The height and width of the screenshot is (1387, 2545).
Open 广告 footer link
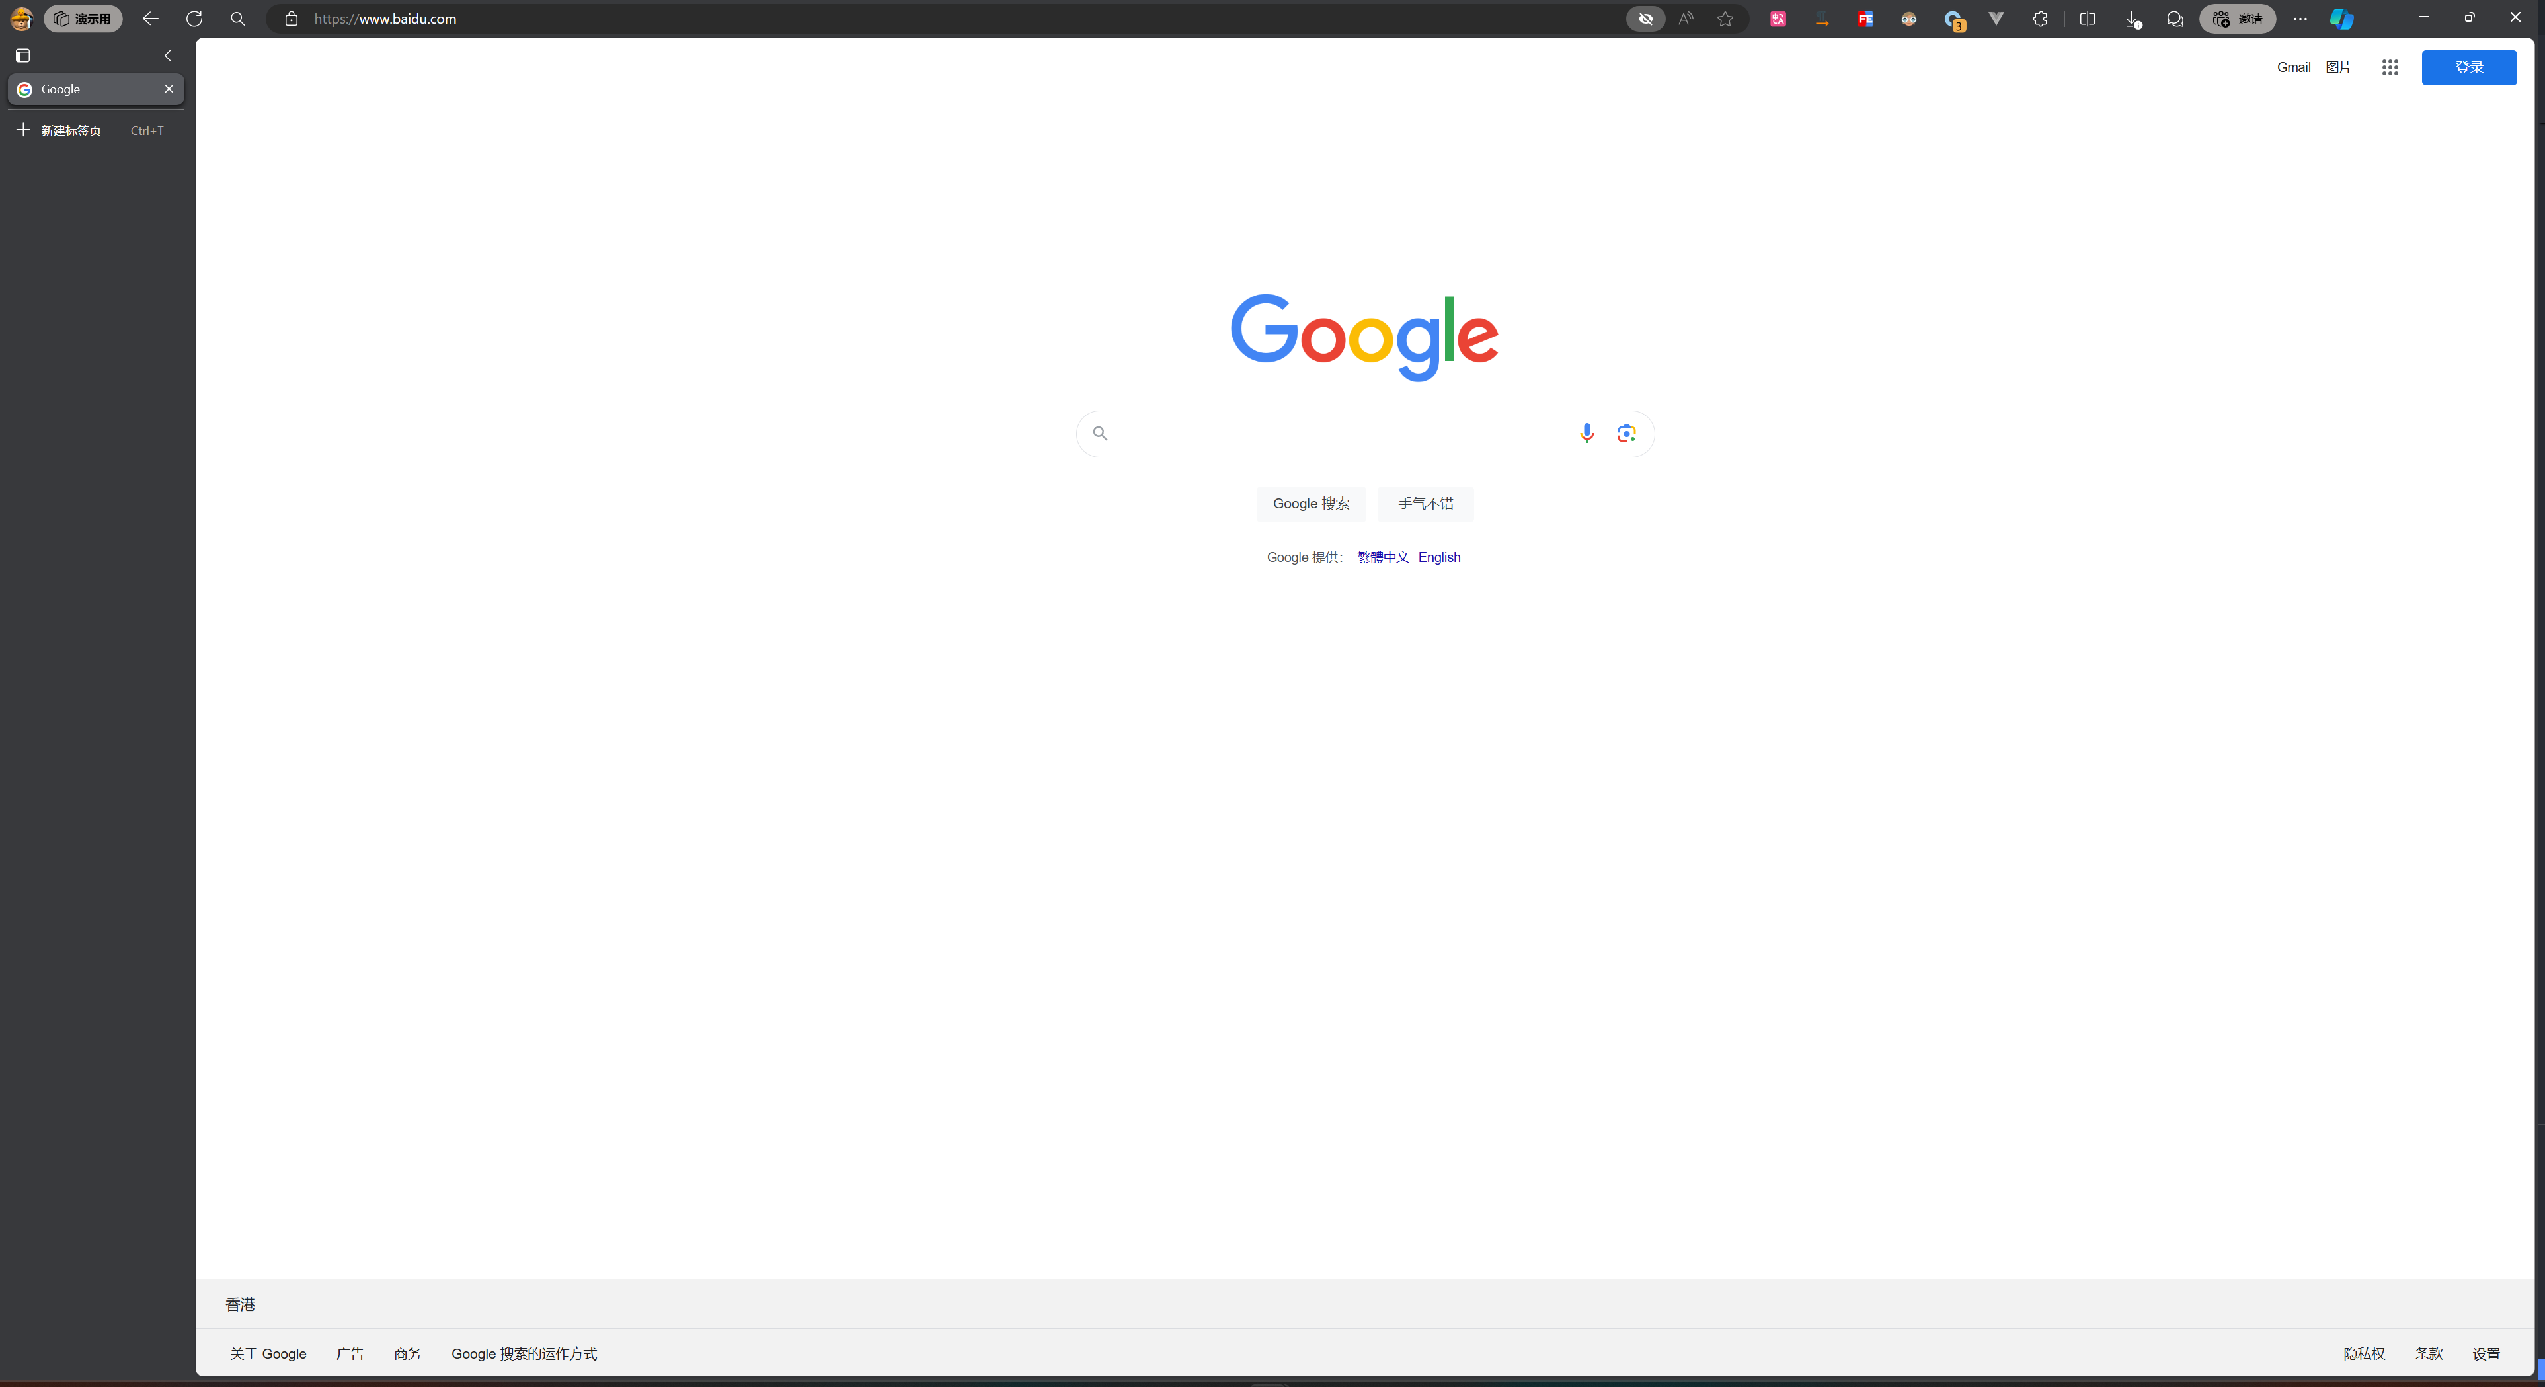[350, 1353]
